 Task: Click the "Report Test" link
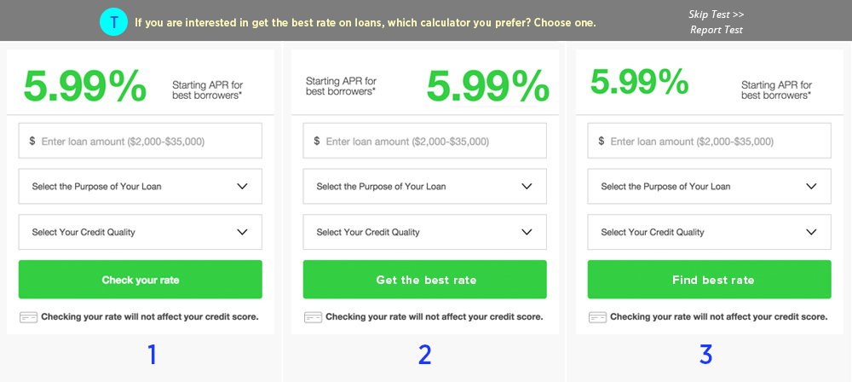coord(717,30)
